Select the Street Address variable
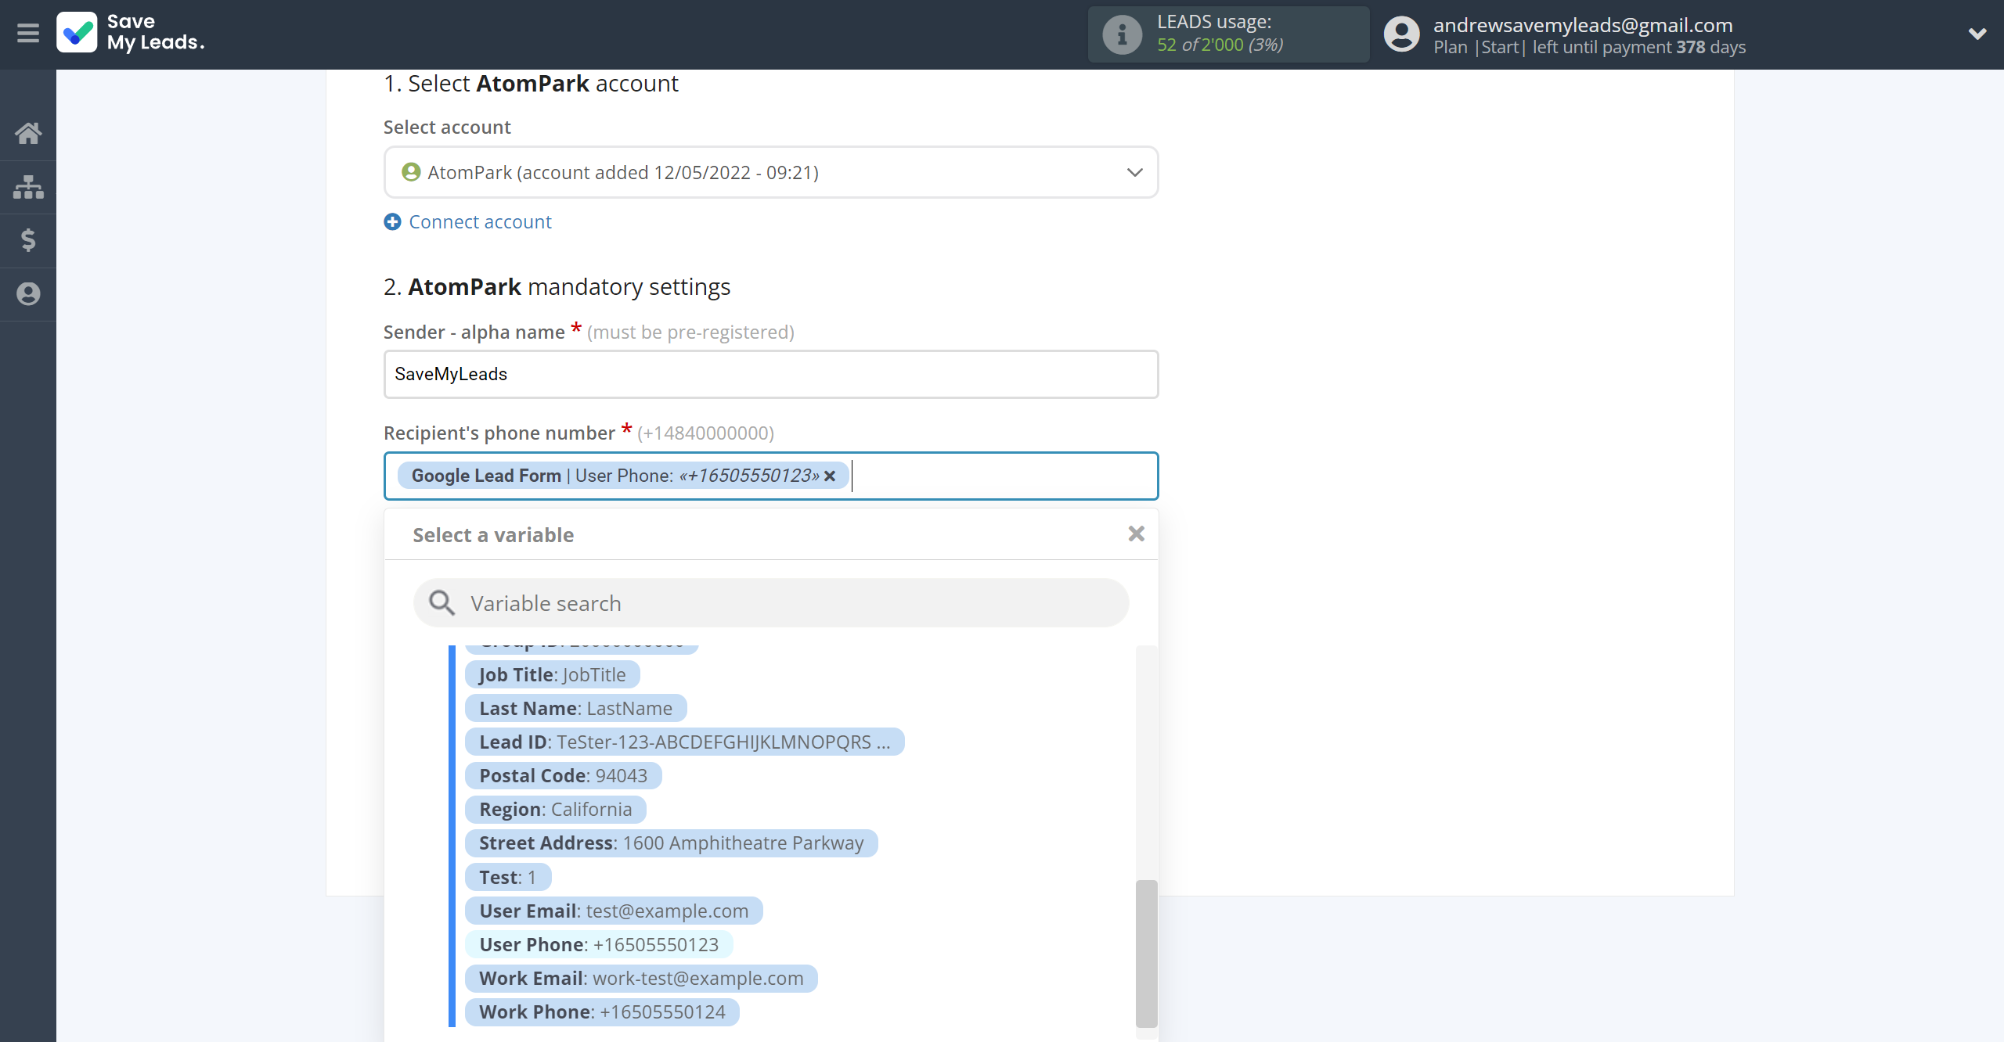 (x=672, y=843)
